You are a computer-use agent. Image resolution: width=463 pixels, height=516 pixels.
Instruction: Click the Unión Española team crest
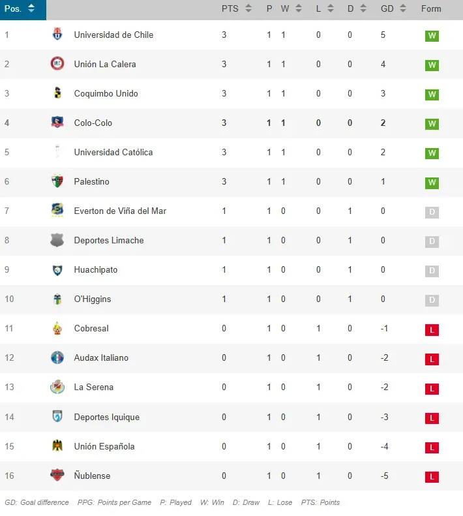click(57, 446)
